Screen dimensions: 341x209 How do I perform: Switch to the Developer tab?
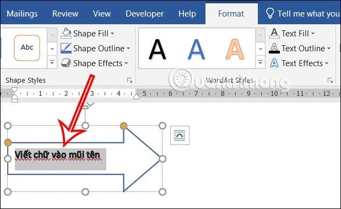[145, 14]
